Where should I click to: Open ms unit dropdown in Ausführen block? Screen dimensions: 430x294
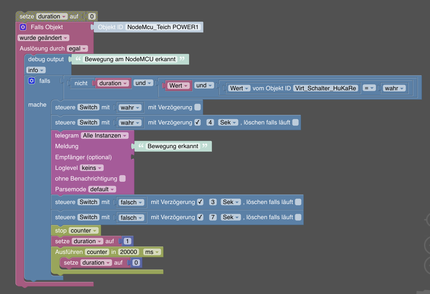[152, 252]
